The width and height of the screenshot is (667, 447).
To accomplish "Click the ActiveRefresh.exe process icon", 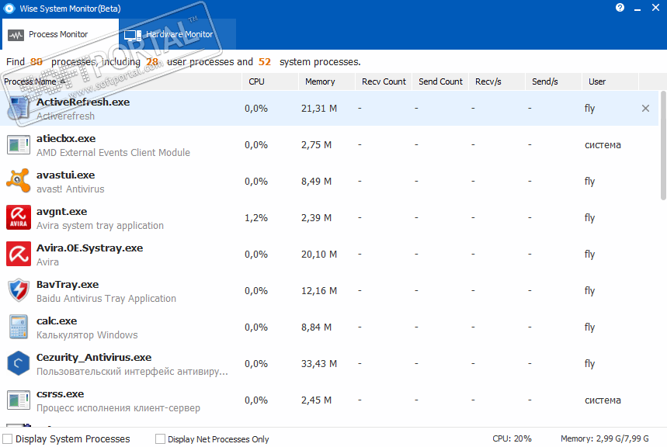I will point(19,108).
